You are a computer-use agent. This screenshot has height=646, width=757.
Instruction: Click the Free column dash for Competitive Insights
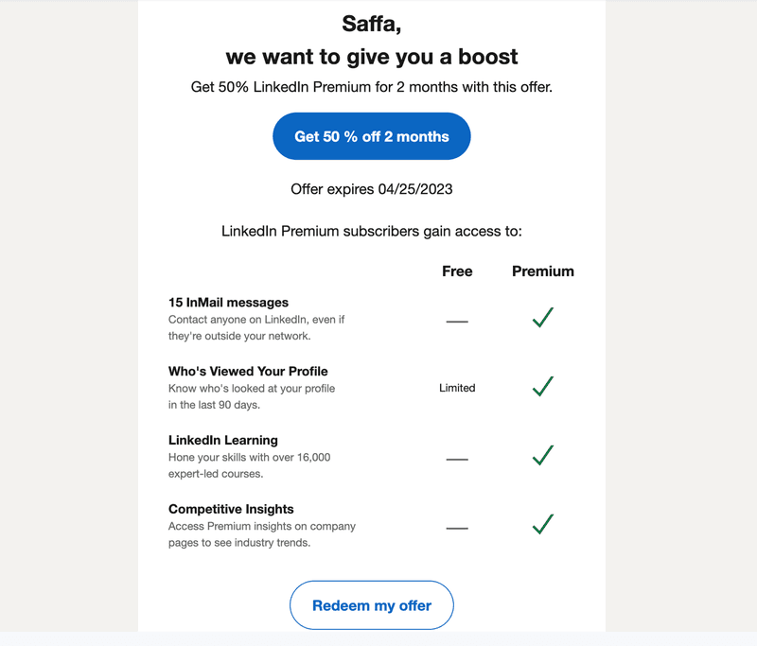tap(457, 527)
